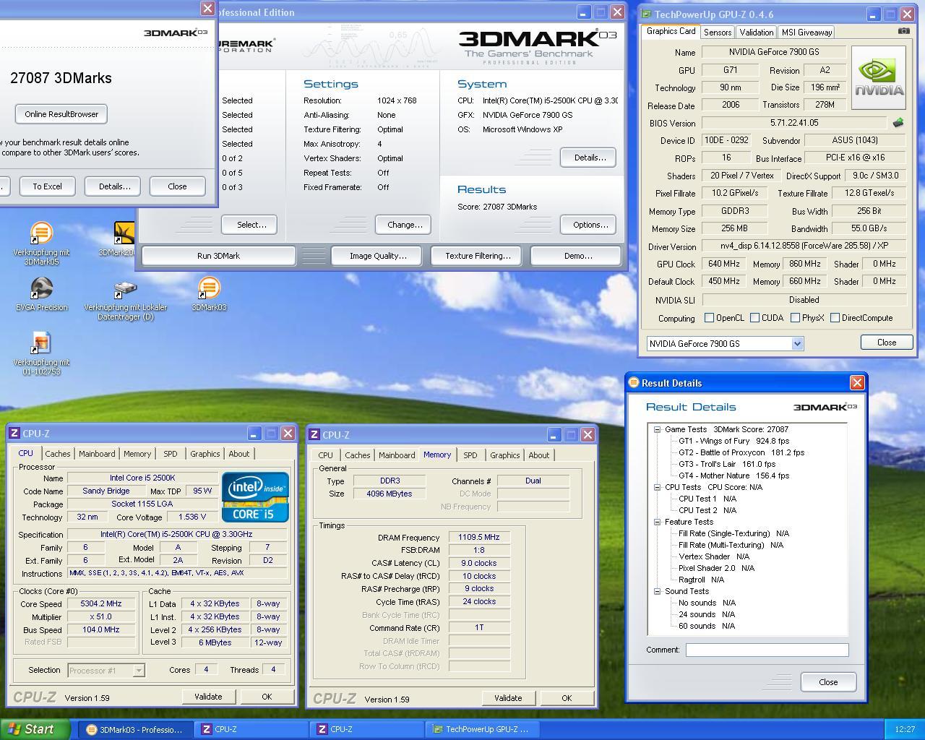
Task: Open the 01-102753 desktop shortcut
Action: (x=41, y=353)
